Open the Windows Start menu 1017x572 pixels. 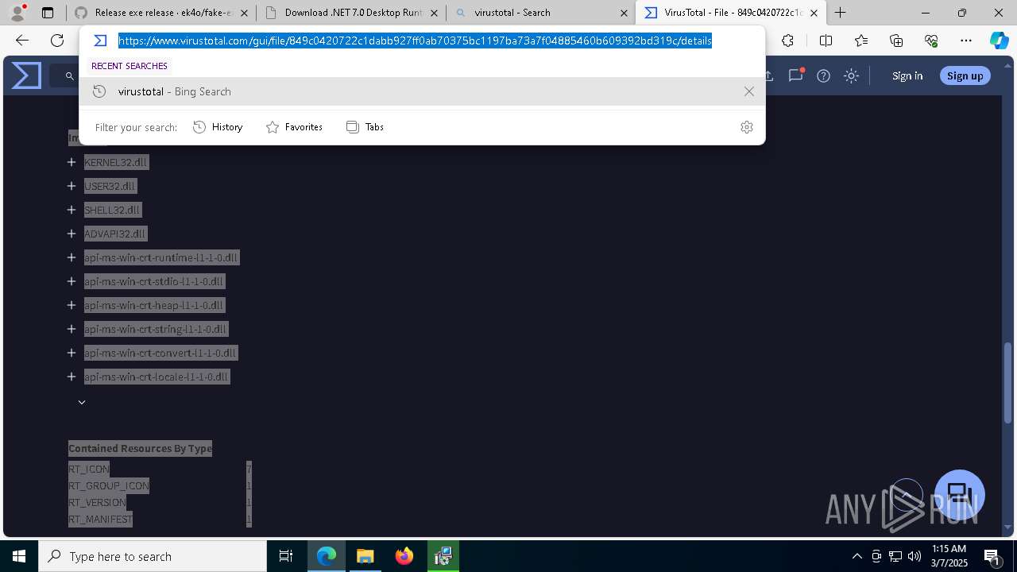tap(19, 556)
